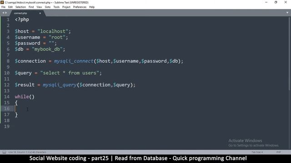Click the $username variable on line 4
Screen dimensions: 291x163
[x=27, y=37]
